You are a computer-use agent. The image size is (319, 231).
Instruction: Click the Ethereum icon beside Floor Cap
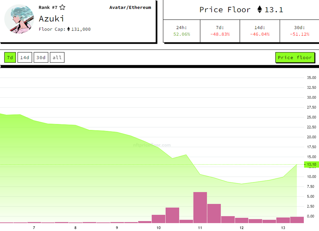pyautogui.click(x=69, y=29)
